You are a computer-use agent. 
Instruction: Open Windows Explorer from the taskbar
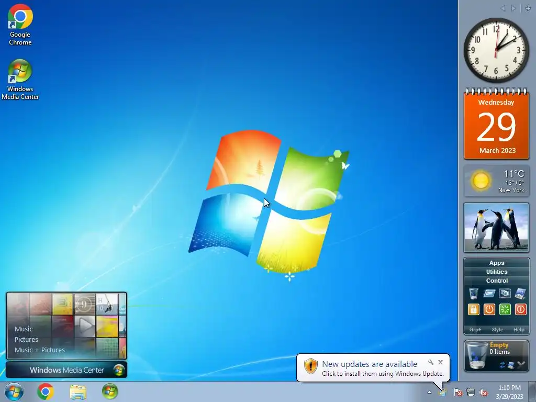(78, 392)
